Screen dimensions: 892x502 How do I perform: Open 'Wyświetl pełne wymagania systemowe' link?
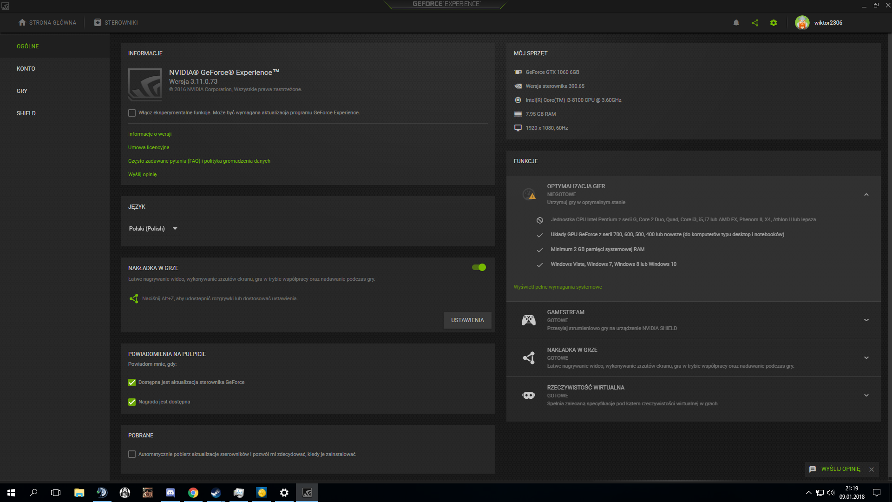pyautogui.click(x=558, y=287)
